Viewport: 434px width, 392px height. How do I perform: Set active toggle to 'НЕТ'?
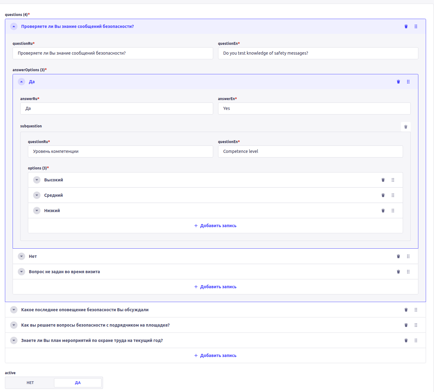click(x=30, y=383)
